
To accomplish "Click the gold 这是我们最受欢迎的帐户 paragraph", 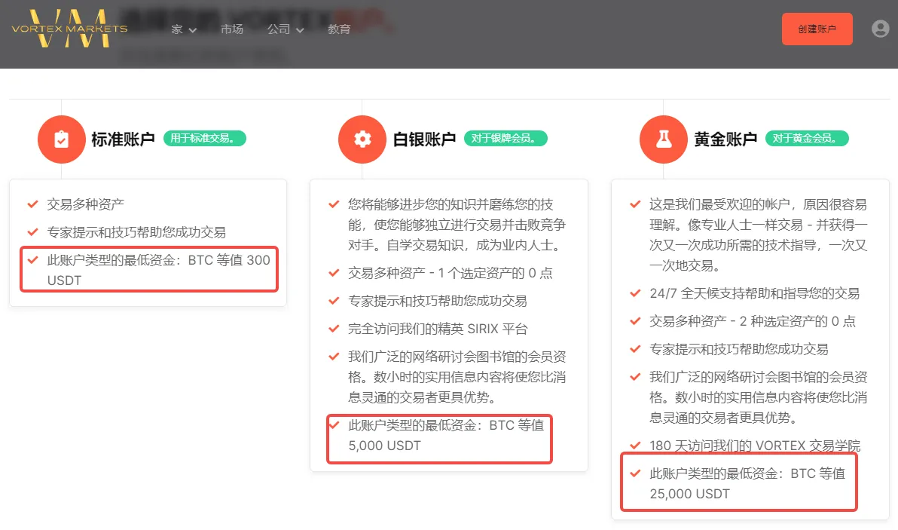I will [759, 235].
